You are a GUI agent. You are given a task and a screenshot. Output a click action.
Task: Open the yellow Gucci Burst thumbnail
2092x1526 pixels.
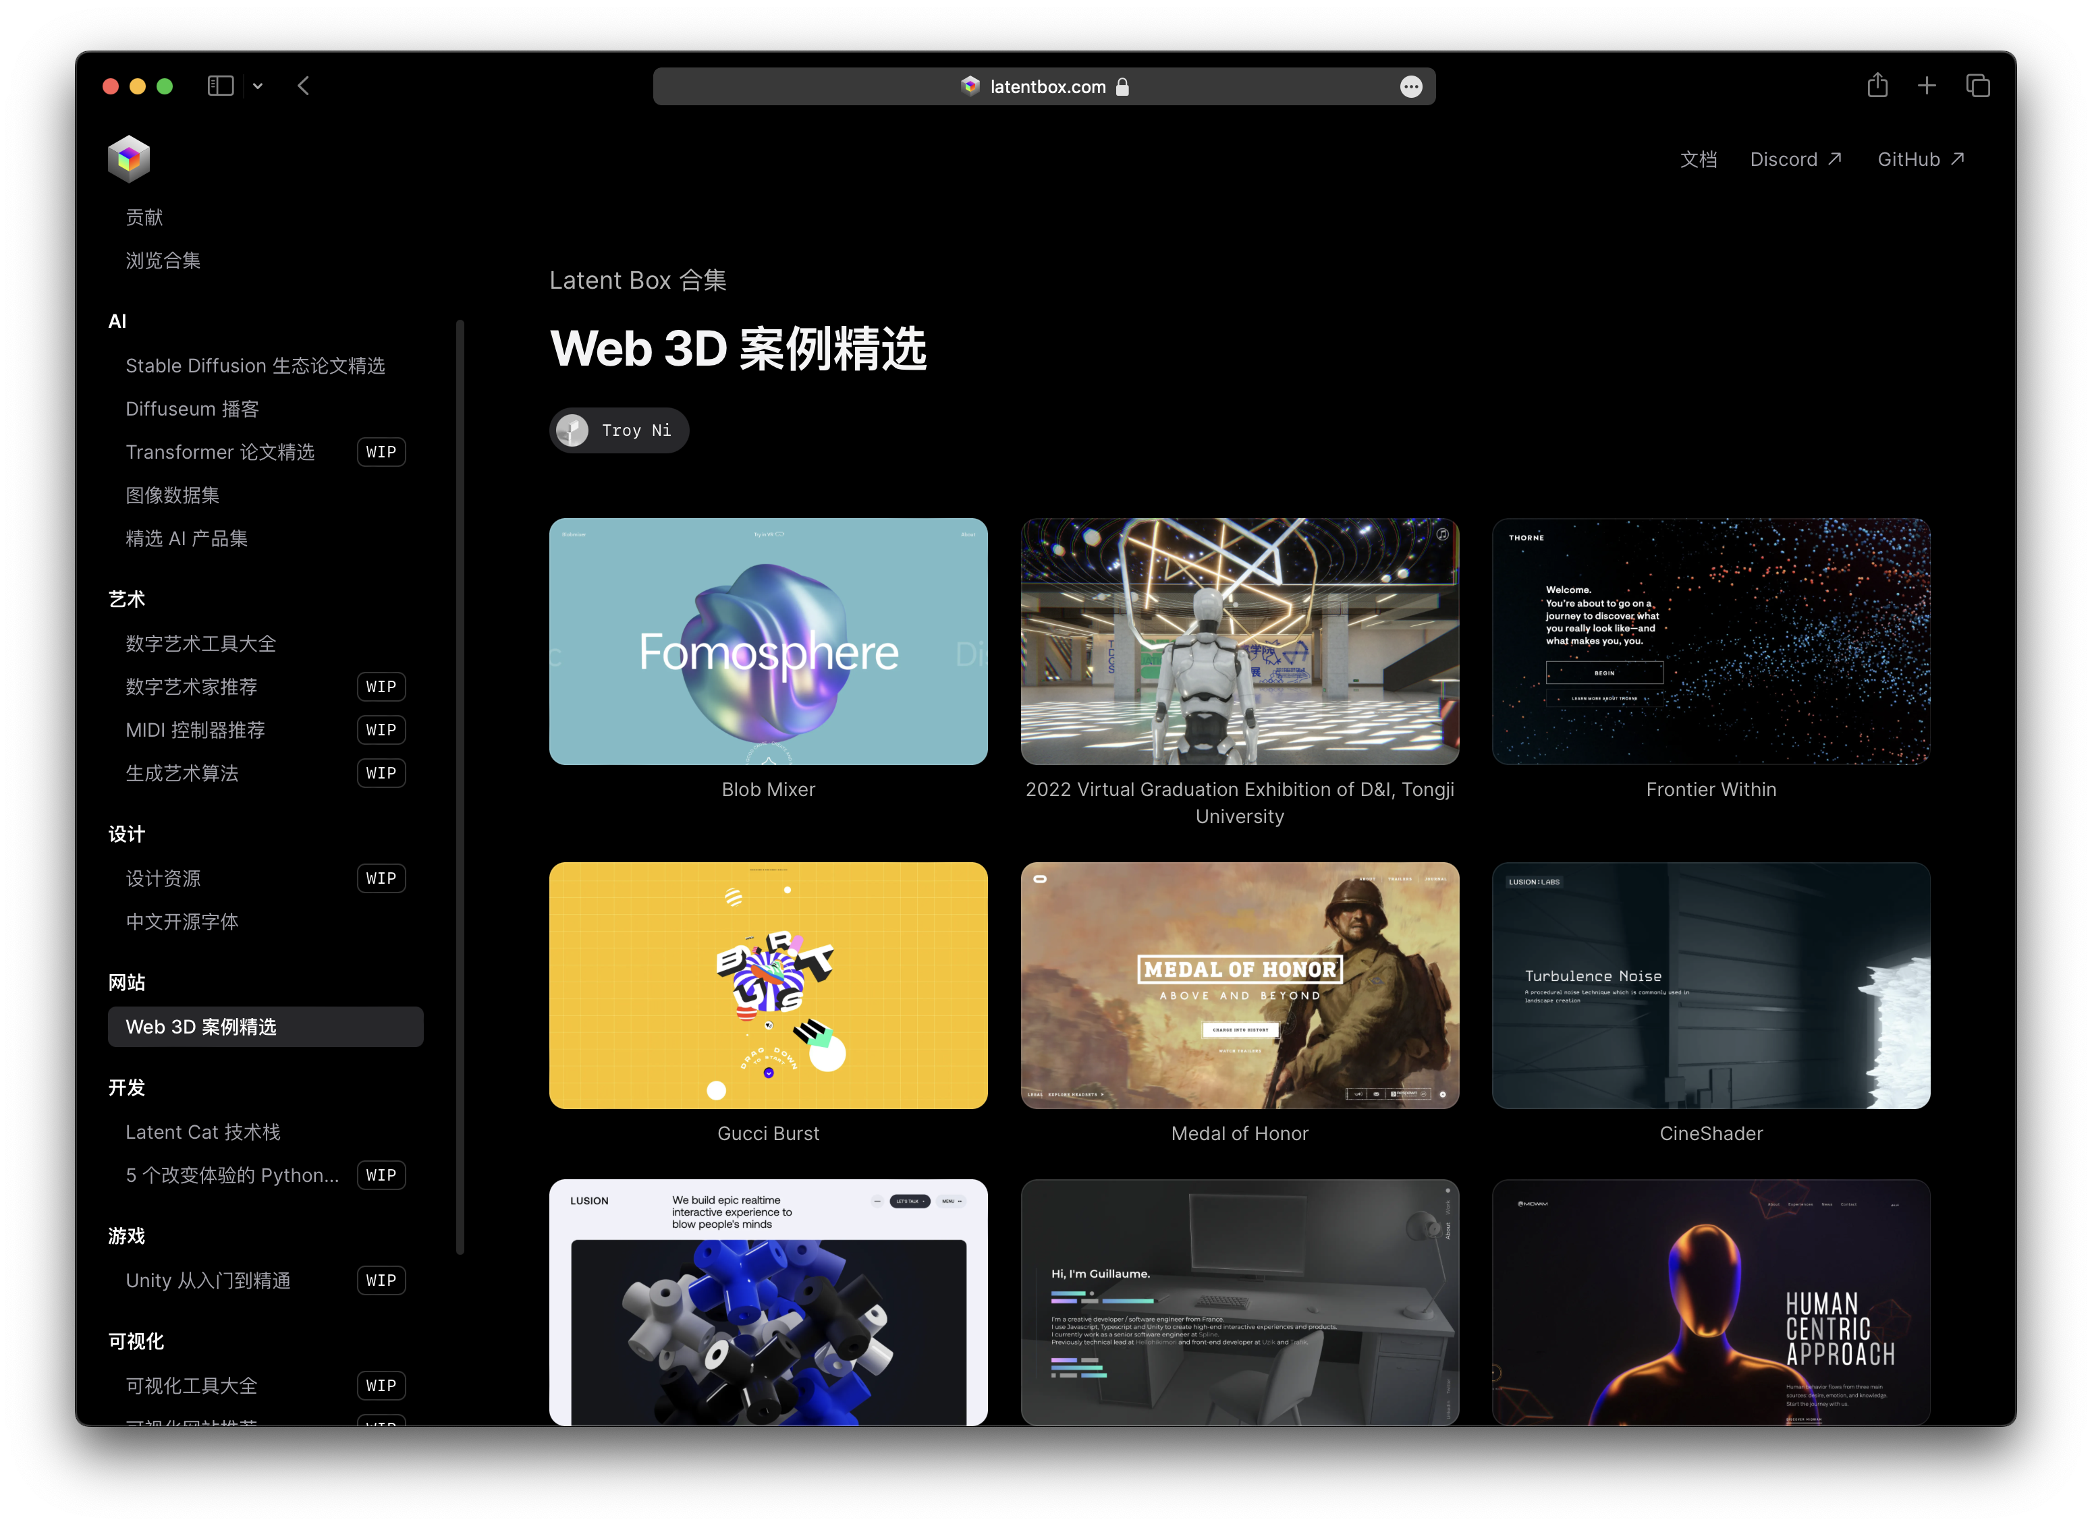[768, 986]
